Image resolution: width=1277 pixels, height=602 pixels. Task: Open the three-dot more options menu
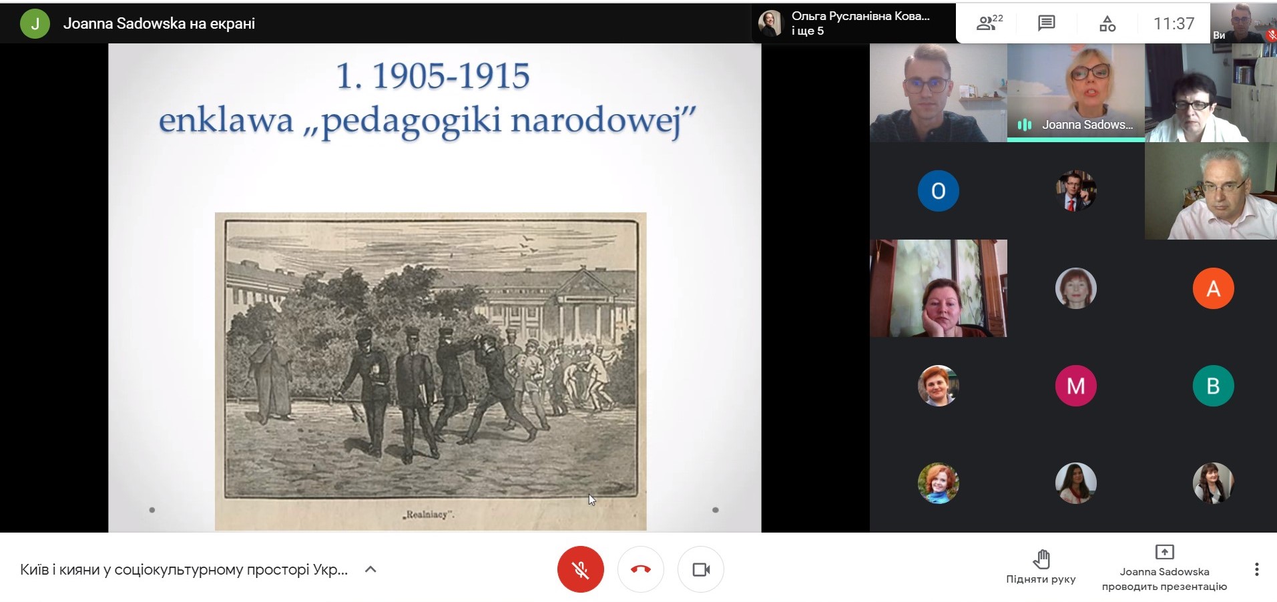[1256, 569]
